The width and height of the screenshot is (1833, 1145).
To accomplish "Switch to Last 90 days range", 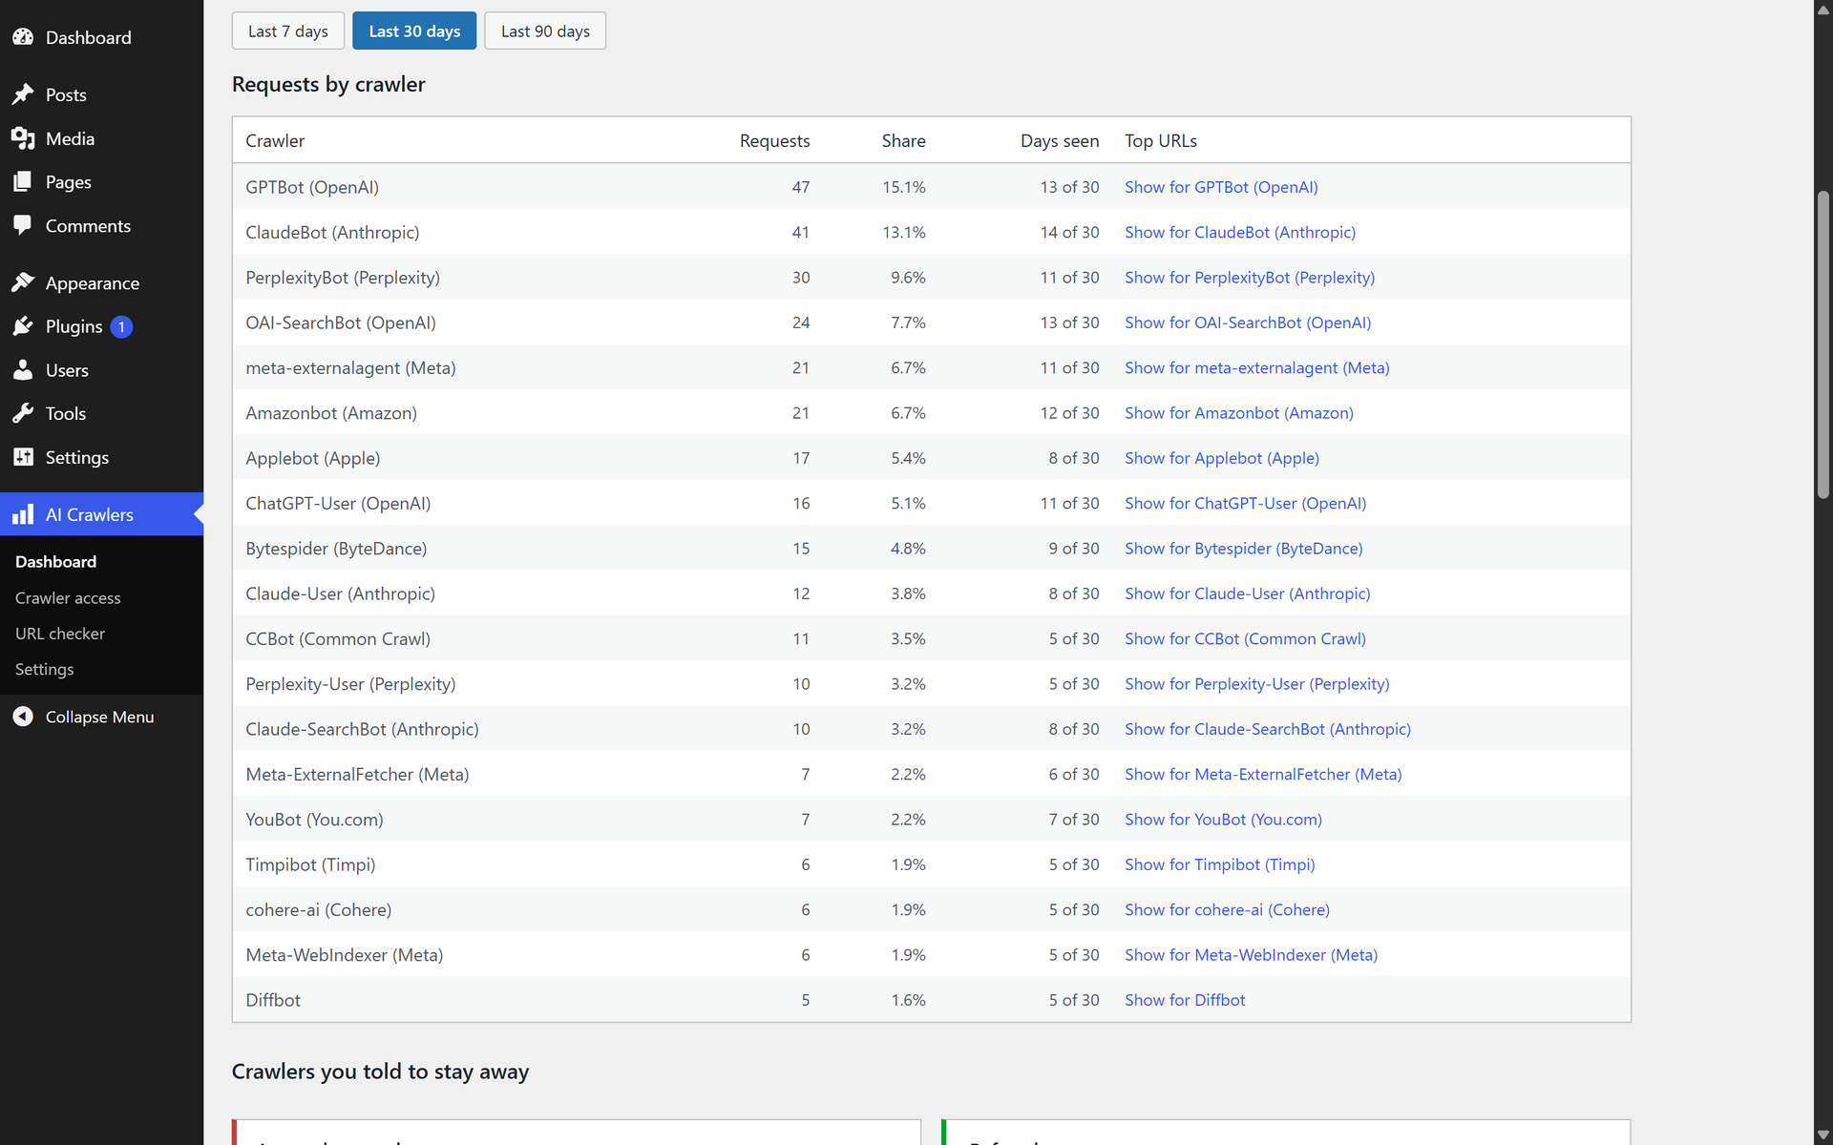I will 545,31.
